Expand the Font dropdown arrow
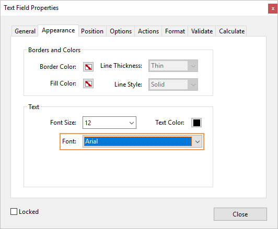The height and width of the screenshot is (229, 278). click(x=198, y=141)
